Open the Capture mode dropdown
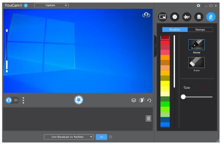Viewport: 222px width, 145px height. pos(51,5)
